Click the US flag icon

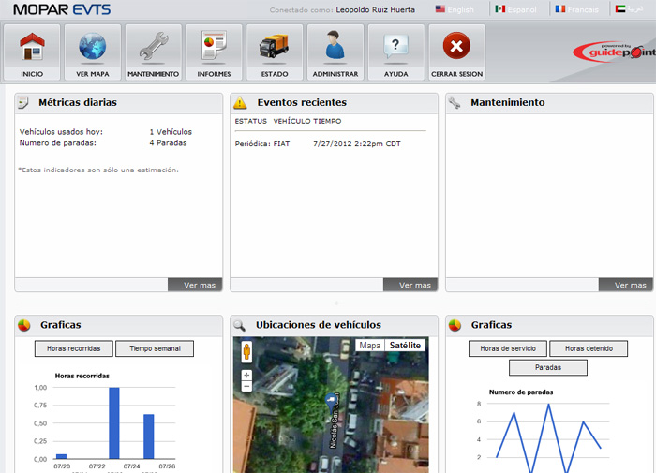(440, 8)
